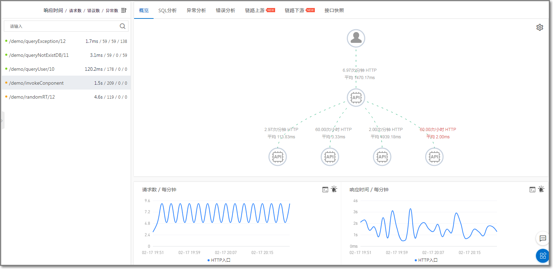Viewport: 553px width, 269px height.
Task: Open the feedback chat bubble icon
Action: pos(543,238)
